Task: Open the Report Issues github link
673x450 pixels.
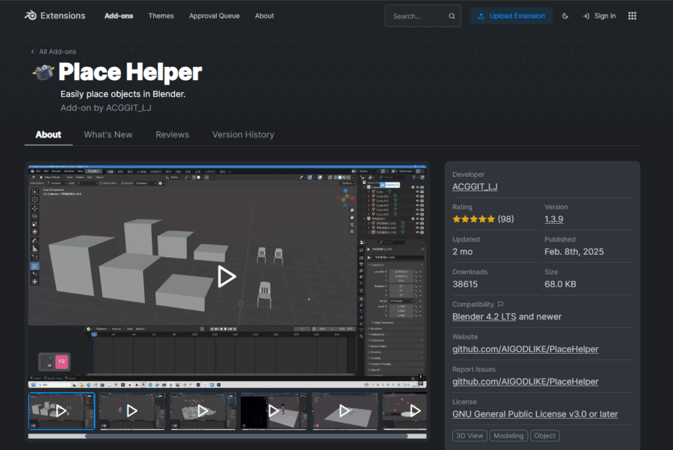Action: [x=525, y=382]
